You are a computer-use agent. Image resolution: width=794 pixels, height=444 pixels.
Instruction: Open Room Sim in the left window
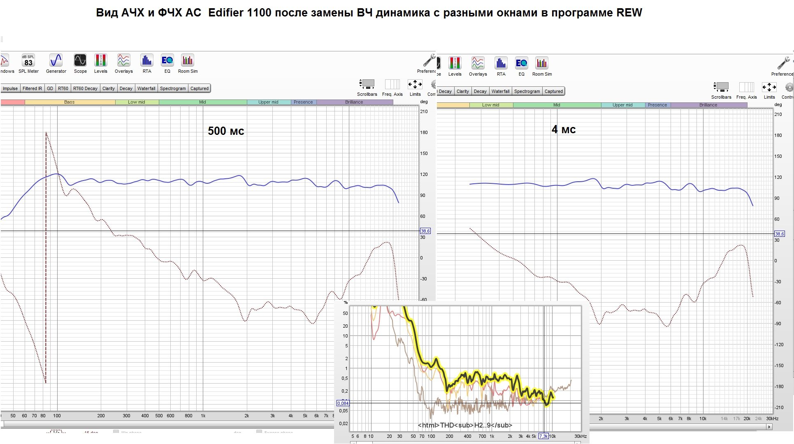tap(188, 64)
